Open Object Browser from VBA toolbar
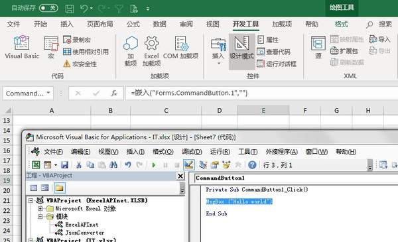Screen dimensions: 398x242 [226, 165]
